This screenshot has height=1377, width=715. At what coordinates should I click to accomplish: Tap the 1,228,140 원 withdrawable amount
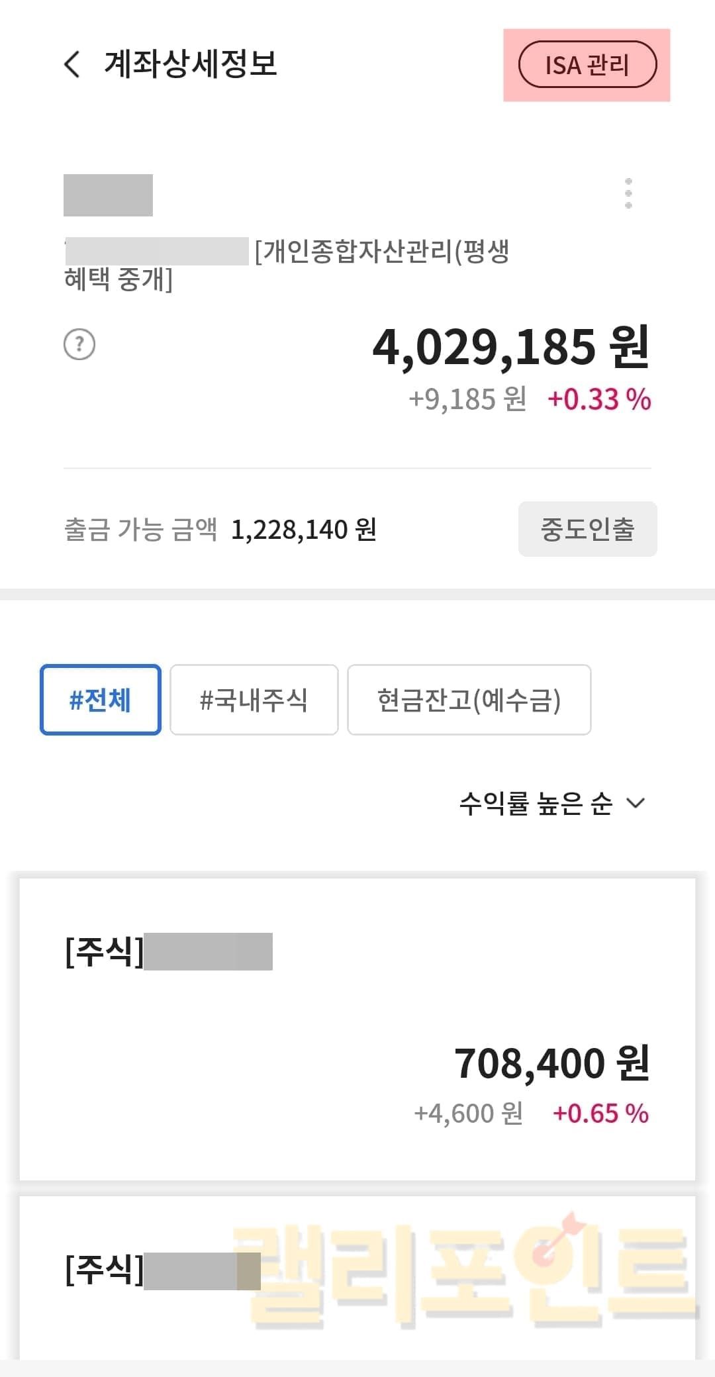[304, 530]
